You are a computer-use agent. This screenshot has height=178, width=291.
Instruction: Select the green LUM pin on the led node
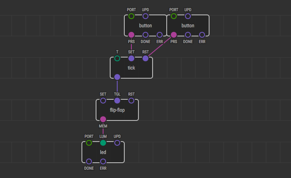[x=103, y=143]
